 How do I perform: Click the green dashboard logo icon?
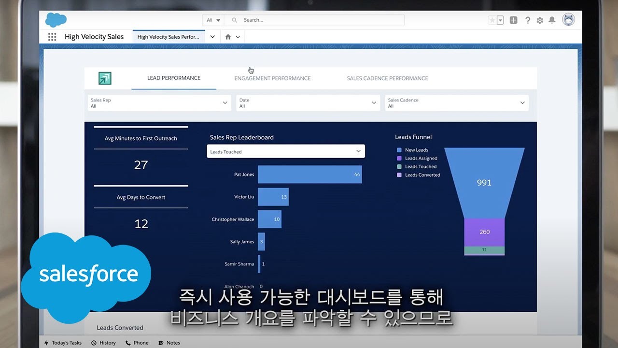[105, 78]
